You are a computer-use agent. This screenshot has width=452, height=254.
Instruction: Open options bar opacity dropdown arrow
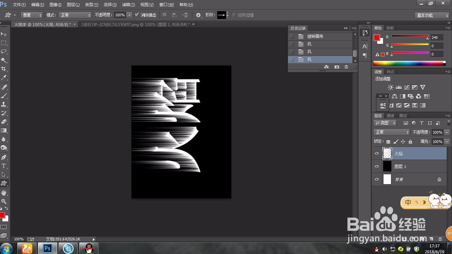[129, 15]
